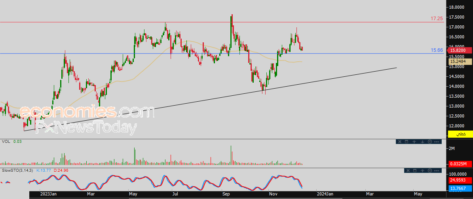
Task: Click the 13.7667 stochastic K value tag
Action: pyautogui.click(x=460, y=188)
